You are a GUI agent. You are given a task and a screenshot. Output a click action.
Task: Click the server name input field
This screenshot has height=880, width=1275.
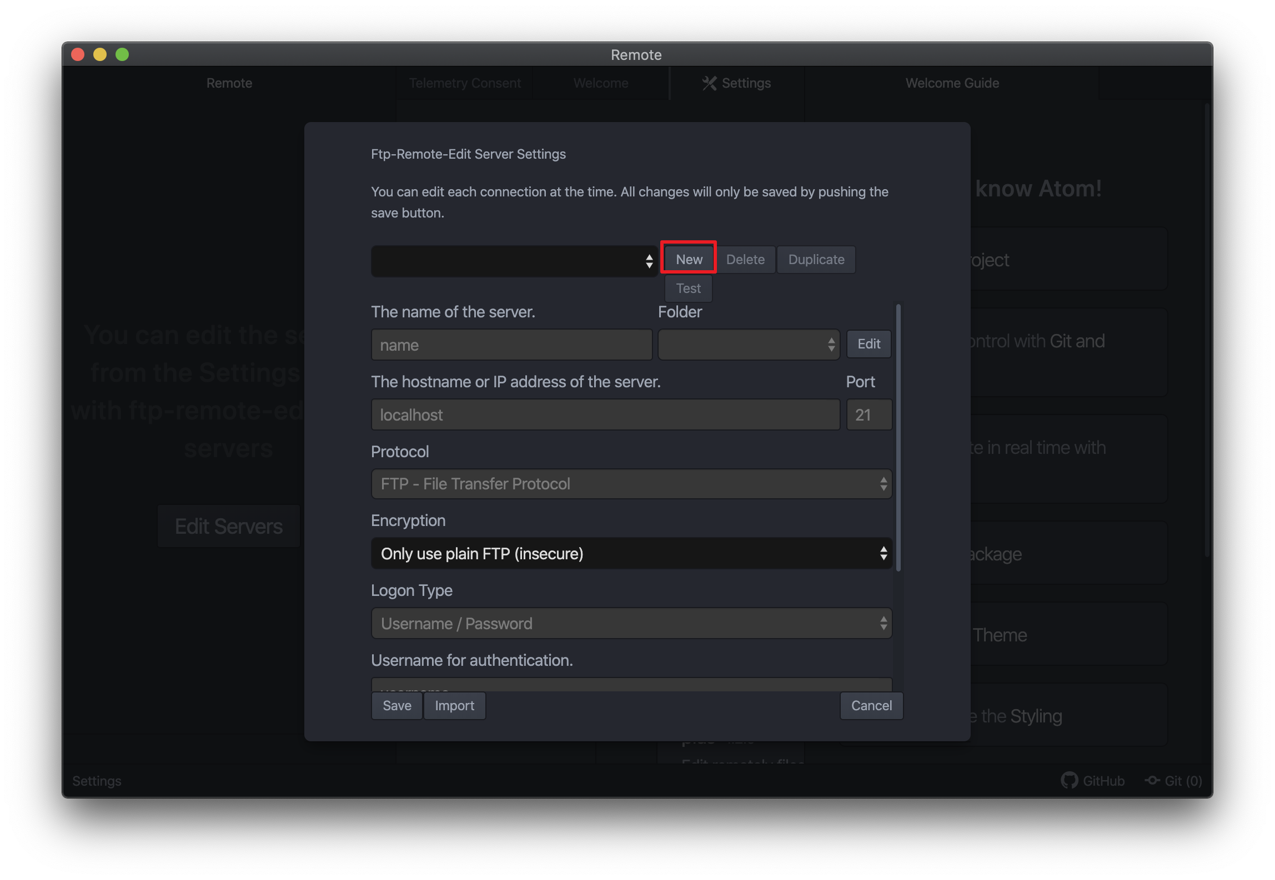coord(511,345)
